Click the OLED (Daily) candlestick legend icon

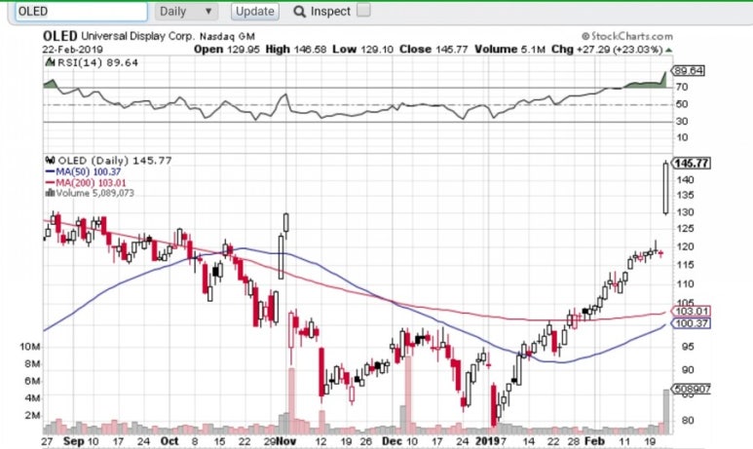pos(50,161)
